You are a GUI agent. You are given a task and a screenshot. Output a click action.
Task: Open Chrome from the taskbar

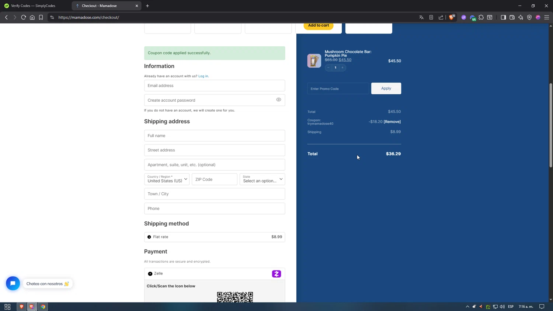click(43, 307)
